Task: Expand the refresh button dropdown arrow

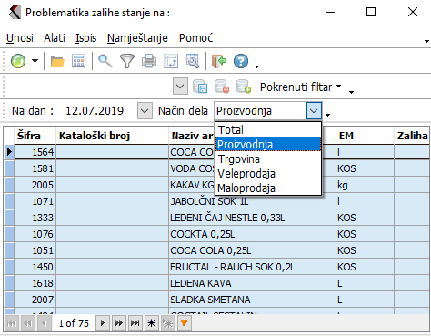Action: click(x=35, y=61)
